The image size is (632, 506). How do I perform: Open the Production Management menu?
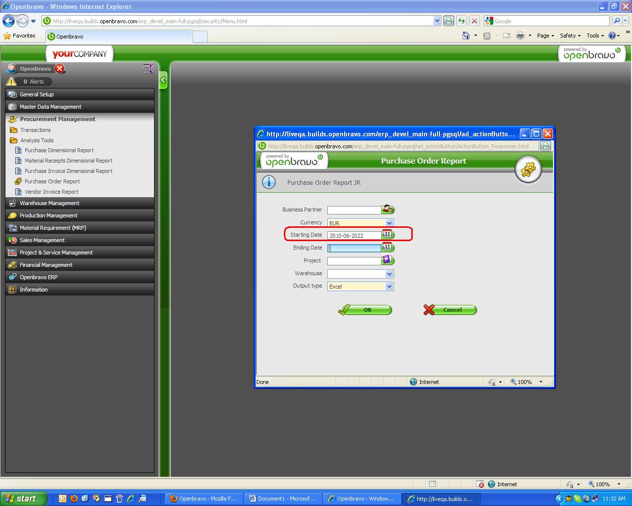(80, 215)
